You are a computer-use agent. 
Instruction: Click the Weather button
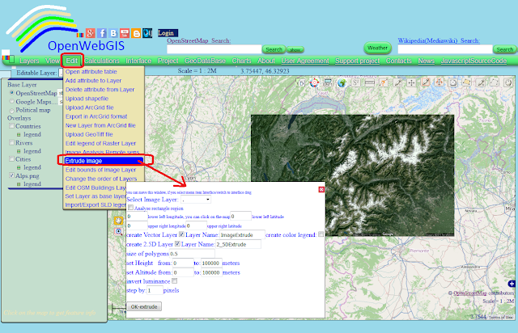tap(377, 48)
